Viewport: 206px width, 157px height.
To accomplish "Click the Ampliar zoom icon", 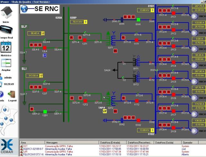I will (6, 64).
